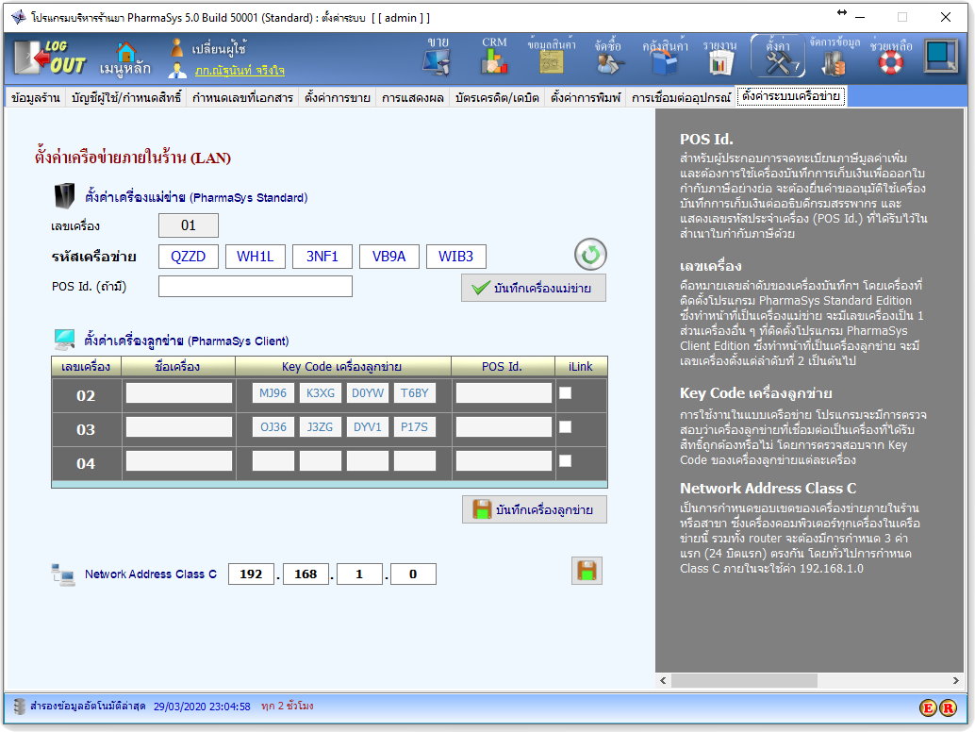Click key code OJ36 in row 03
This screenshot has height=732, width=975.
[273, 427]
